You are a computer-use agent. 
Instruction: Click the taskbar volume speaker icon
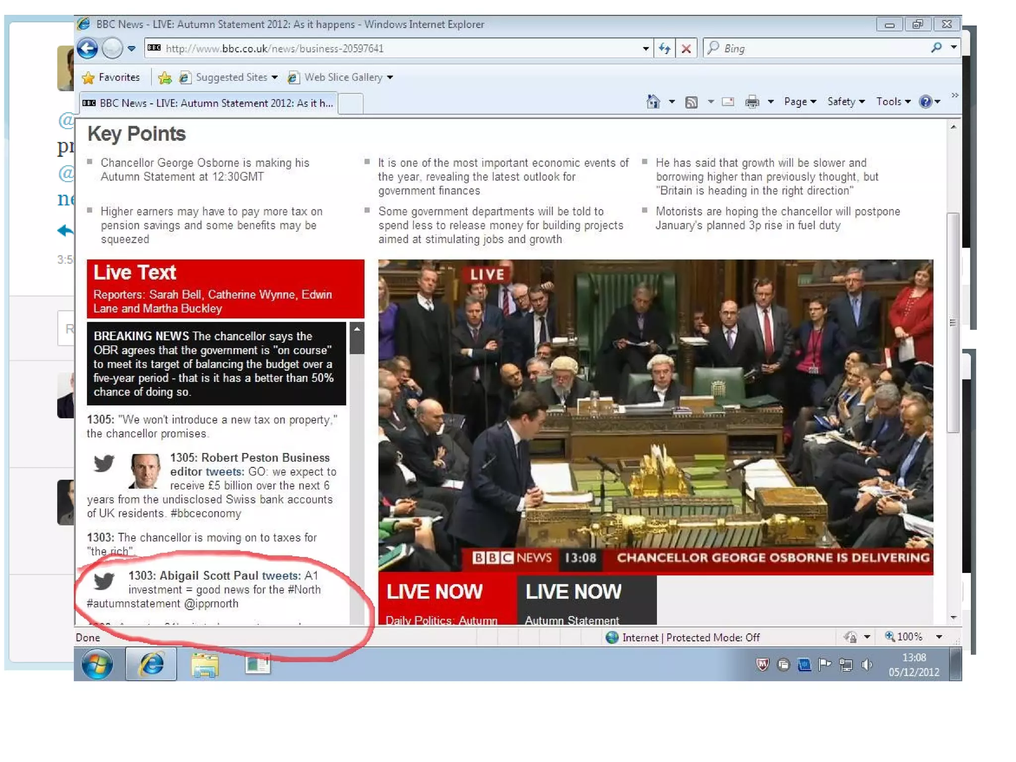click(x=867, y=665)
